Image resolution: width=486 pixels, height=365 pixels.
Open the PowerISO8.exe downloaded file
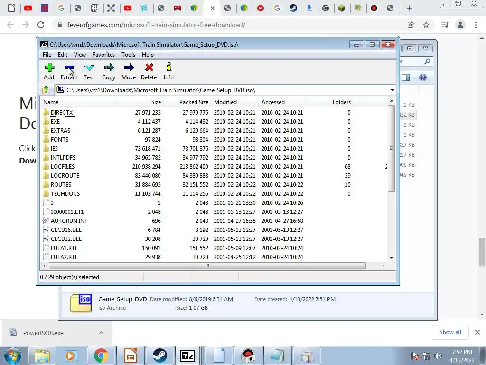43,333
